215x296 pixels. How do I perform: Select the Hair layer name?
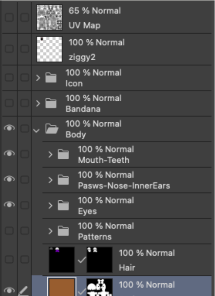(127, 267)
